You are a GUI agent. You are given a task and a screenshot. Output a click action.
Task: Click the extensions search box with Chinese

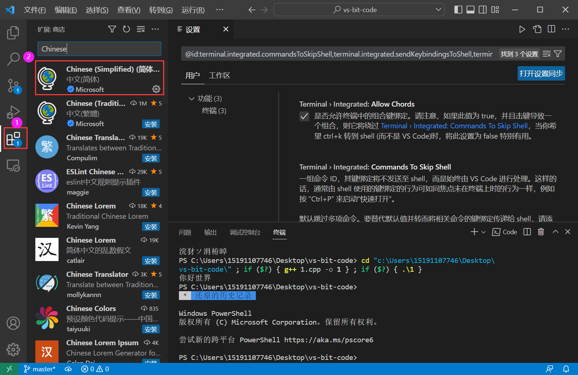pyautogui.click(x=99, y=49)
